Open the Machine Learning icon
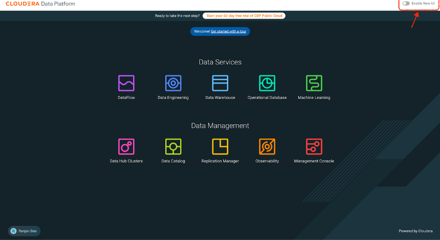The width and height of the screenshot is (440, 240). [x=314, y=83]
